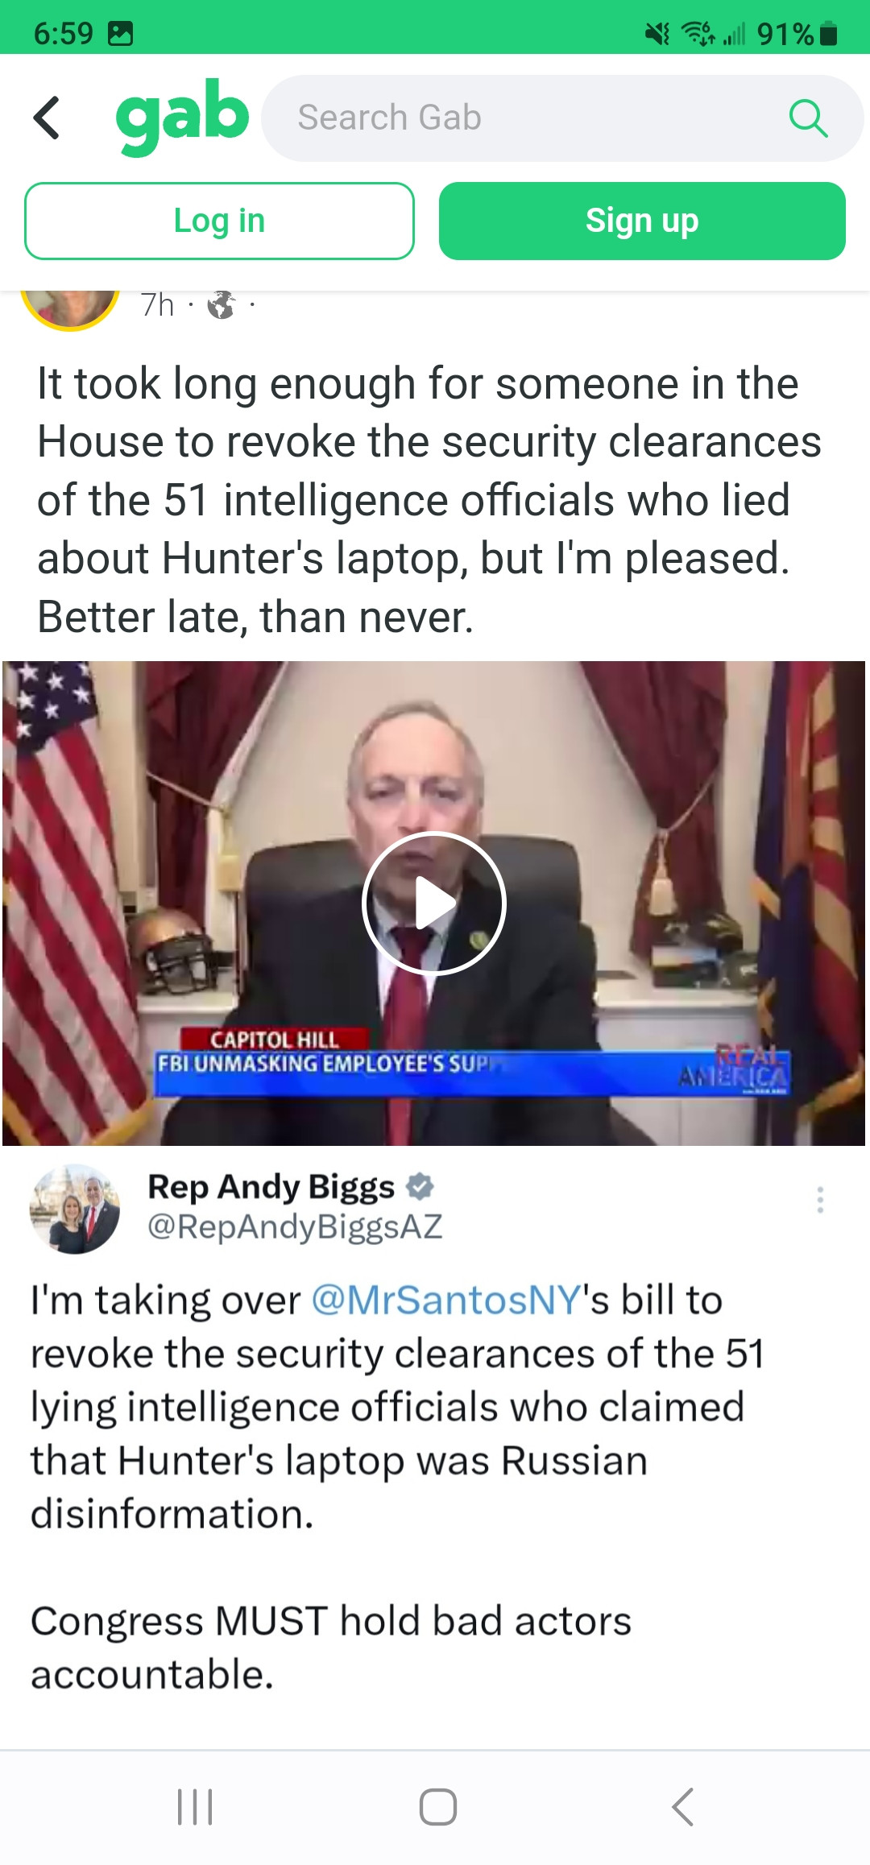Focus the Search Gab input field
This screenshot has height=1865, width=870.
pyautogui.click(x=562, y=118)
